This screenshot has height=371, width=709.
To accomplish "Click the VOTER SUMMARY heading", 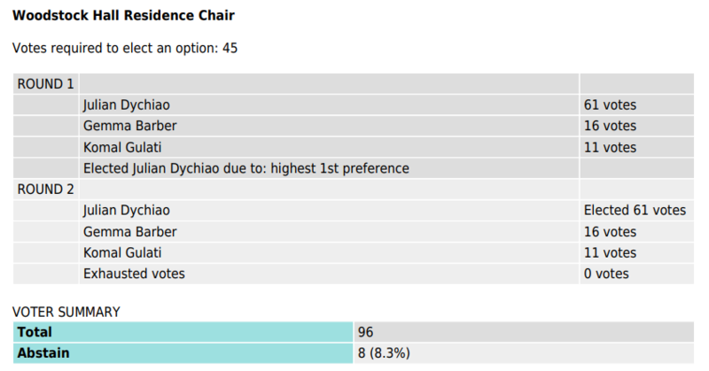I will (x=66, y=312).
